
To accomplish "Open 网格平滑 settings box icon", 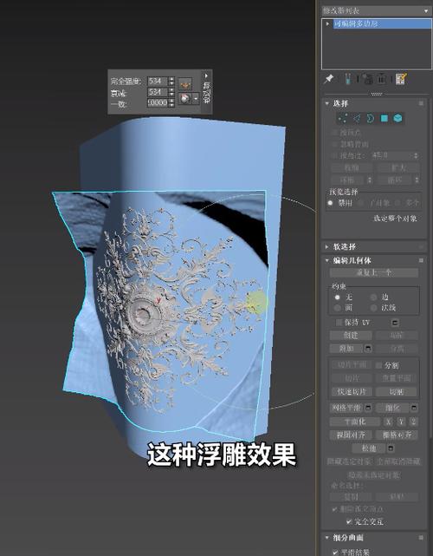I will (368, 409).
